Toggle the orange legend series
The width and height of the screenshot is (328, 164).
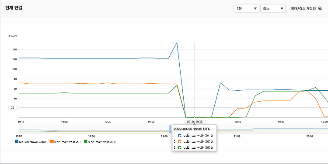pyautogui.click(x=51, y=141)
